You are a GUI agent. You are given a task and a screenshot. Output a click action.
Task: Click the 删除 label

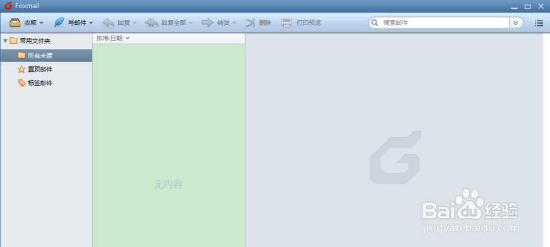265,23
